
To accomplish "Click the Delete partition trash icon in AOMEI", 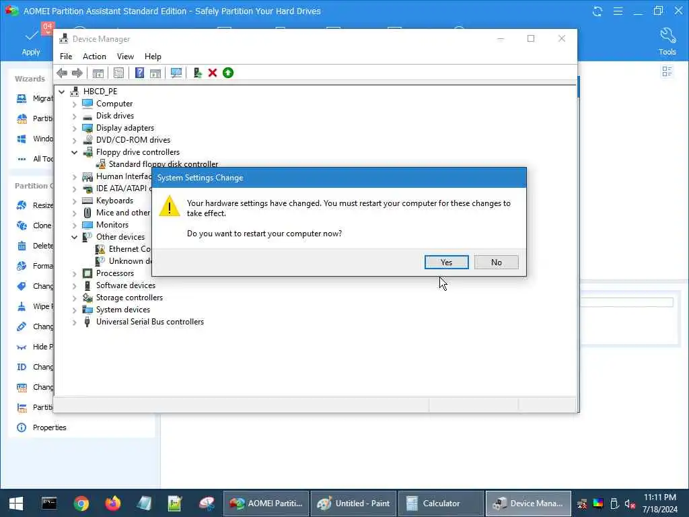I will click(22, 246).
